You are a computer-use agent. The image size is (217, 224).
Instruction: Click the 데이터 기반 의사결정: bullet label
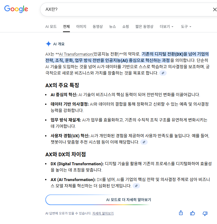click(x=70, y=104)
